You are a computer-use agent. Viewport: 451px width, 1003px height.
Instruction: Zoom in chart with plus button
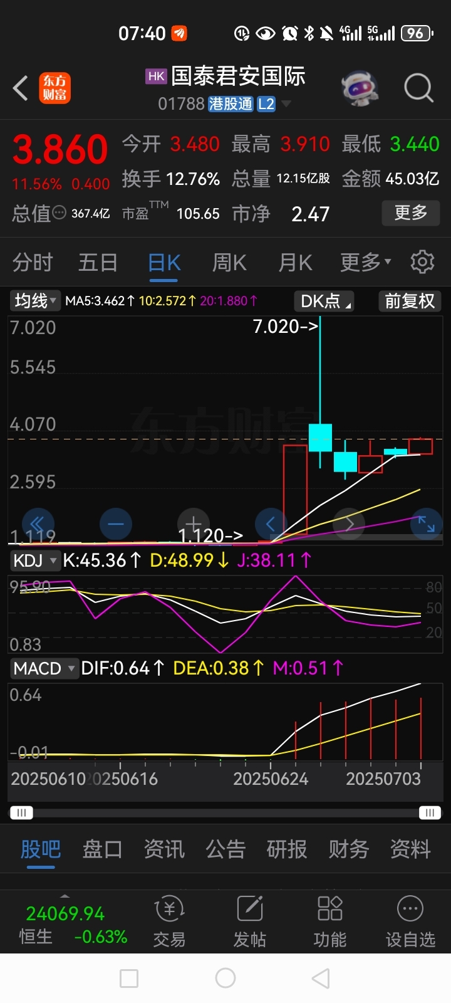193,523
